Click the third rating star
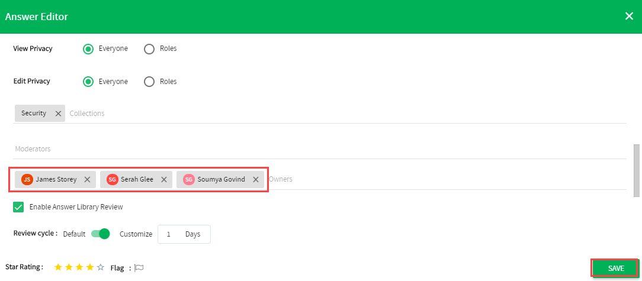Image resolution: width=642 pixels, height=281 pixels. pos(79,267)
